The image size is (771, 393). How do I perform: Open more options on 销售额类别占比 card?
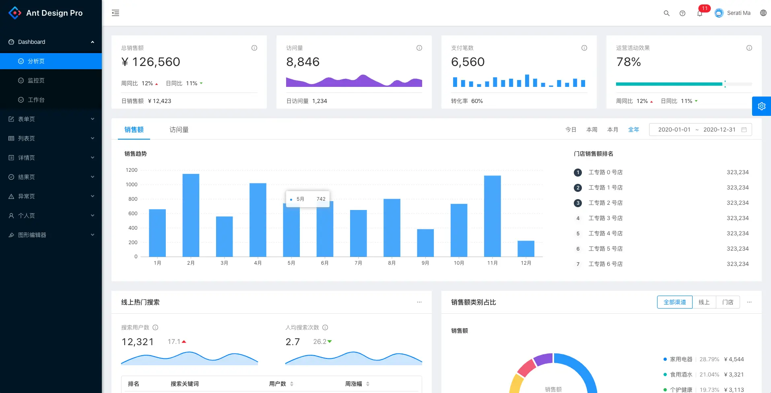click(749, 302)
